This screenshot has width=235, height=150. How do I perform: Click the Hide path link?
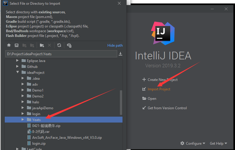click(x=115, y=45)
